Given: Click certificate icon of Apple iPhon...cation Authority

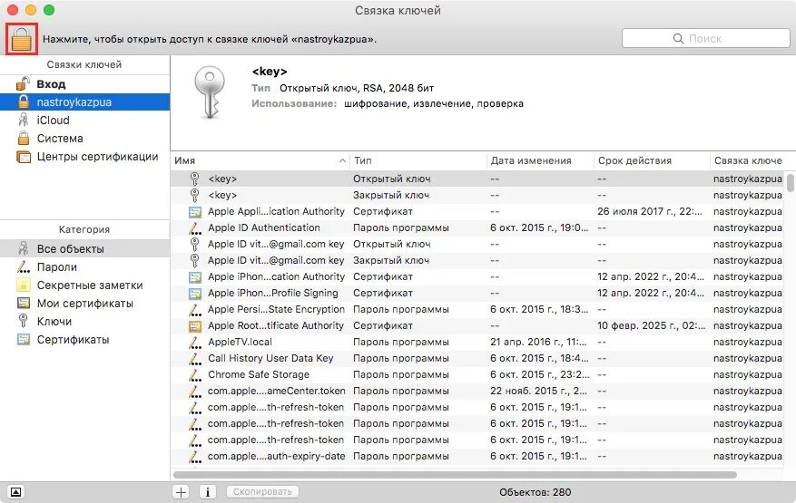Looking at the screenshot, I should tap(195, 277).
